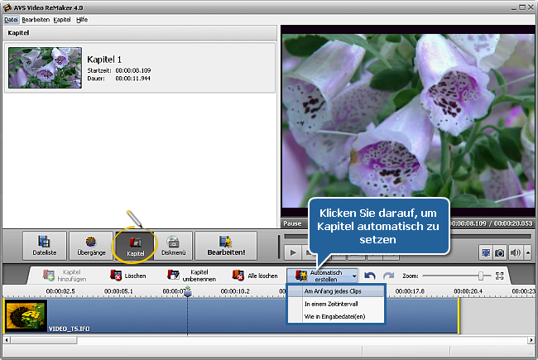Click the Dauer value 00:00:11.944
Viewport: 538px width, 360px height.
click(x=132, y=79)
